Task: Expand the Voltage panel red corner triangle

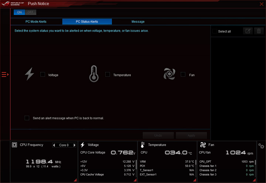Action: pyautogui.click(x=135, y=180)
